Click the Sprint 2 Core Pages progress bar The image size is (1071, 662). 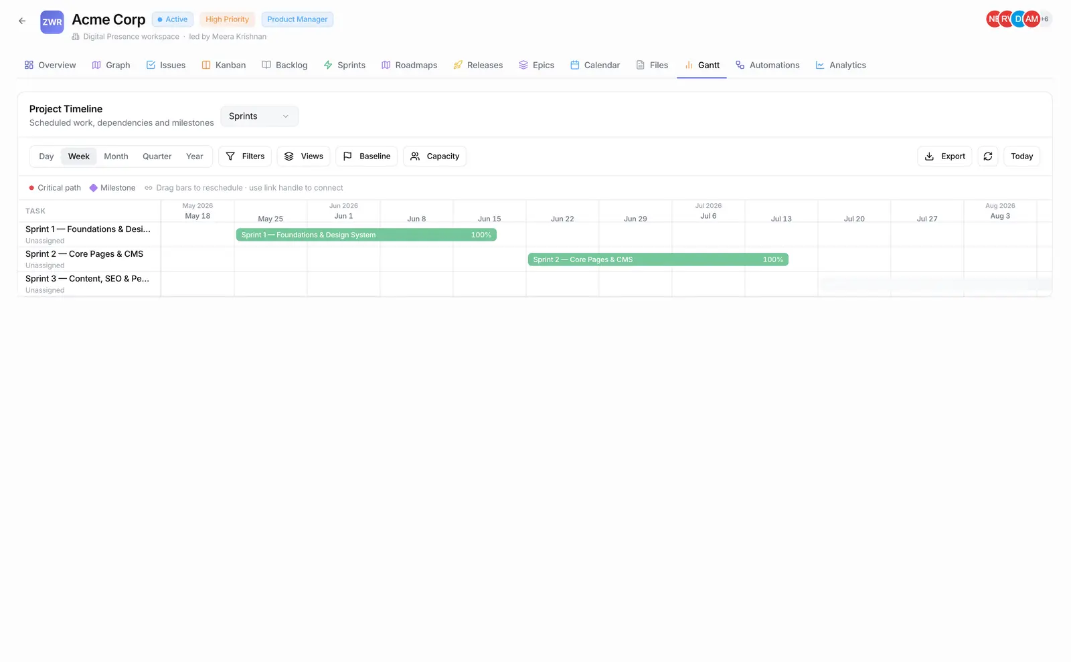coord(658,259)
